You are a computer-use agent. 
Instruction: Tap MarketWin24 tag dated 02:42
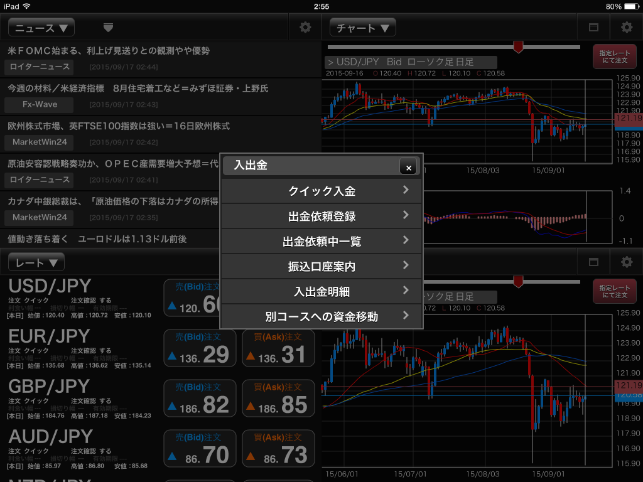coord(40,142)
